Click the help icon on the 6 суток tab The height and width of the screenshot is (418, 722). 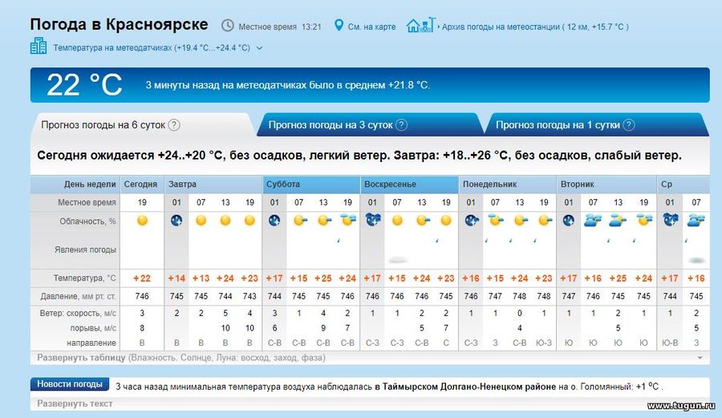[x=173, y=124]
